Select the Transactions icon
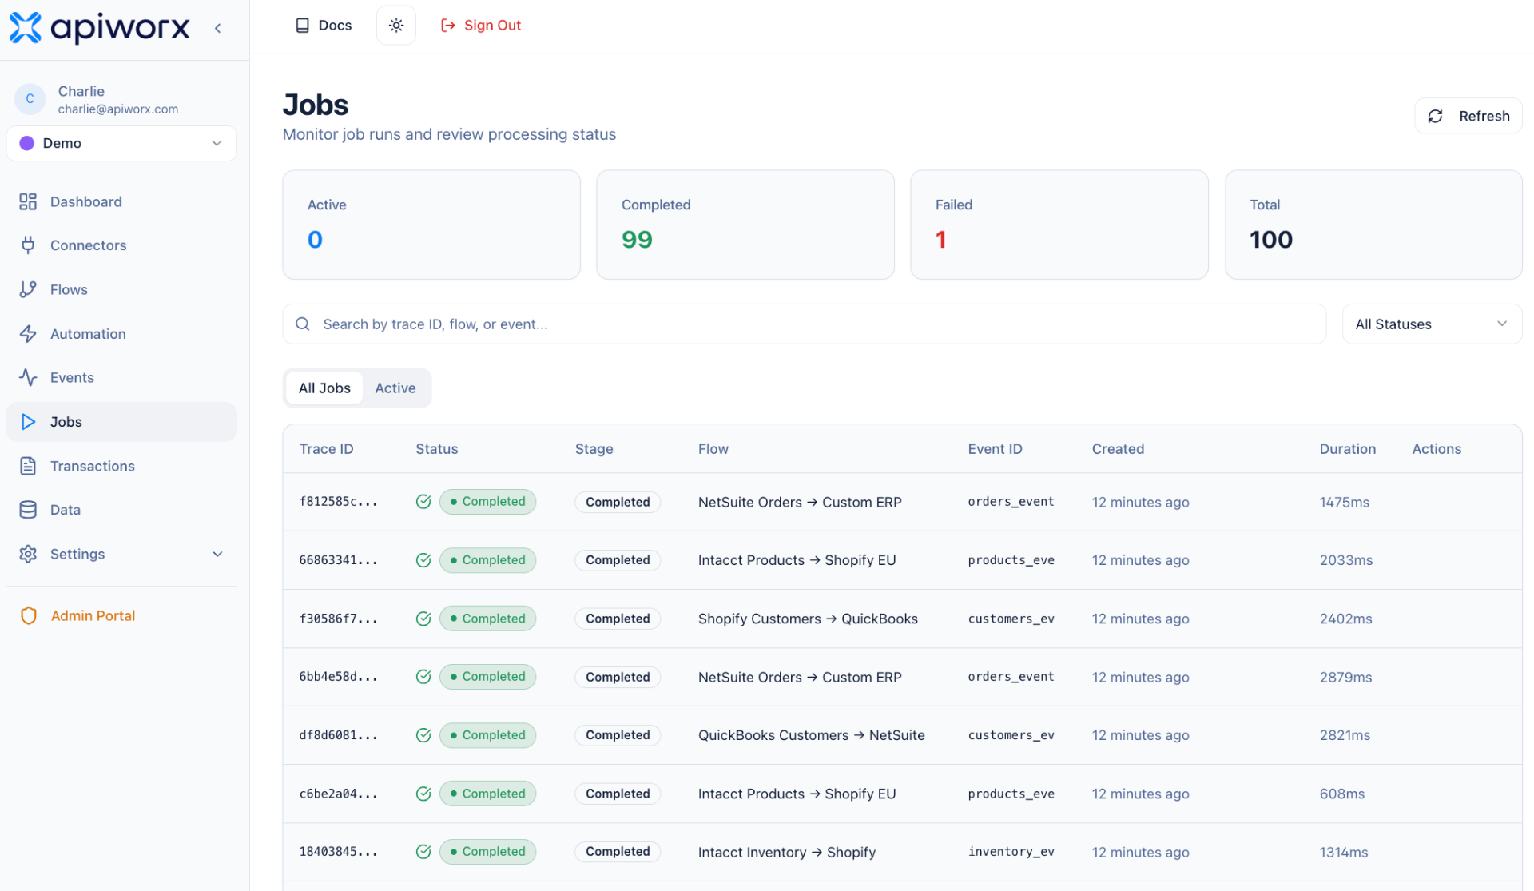This screenshot has height=891, width=1534. coord(28,466)
